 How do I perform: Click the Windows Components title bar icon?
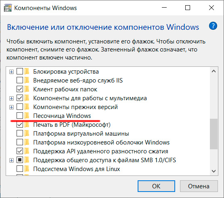pyautogui.click(x=8, y=8)
